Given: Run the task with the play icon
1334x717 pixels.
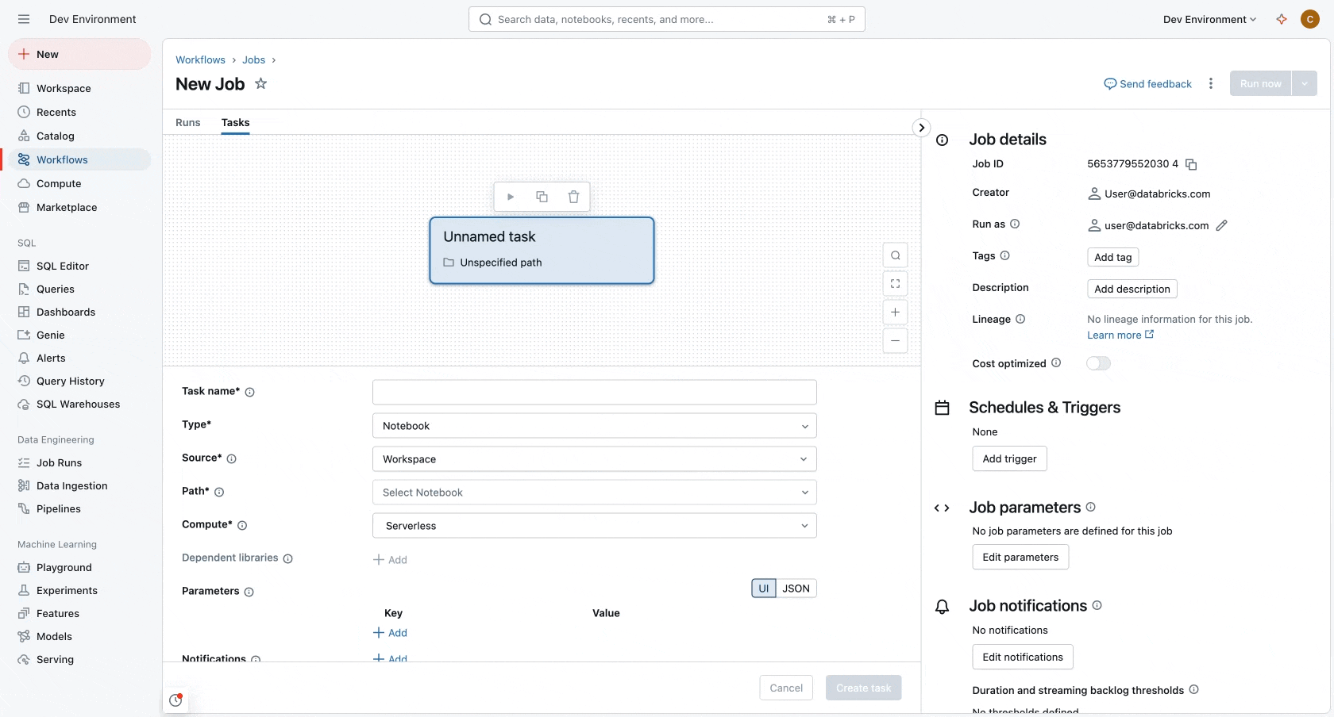Looking at the screenshot, I should pyautogui.click(x=511, y=197).
